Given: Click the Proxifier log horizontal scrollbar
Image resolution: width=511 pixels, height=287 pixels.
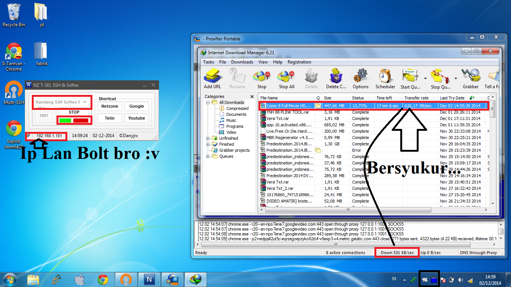Looking at the screenshot, I should pyautogui.click(x=336, y=245).
